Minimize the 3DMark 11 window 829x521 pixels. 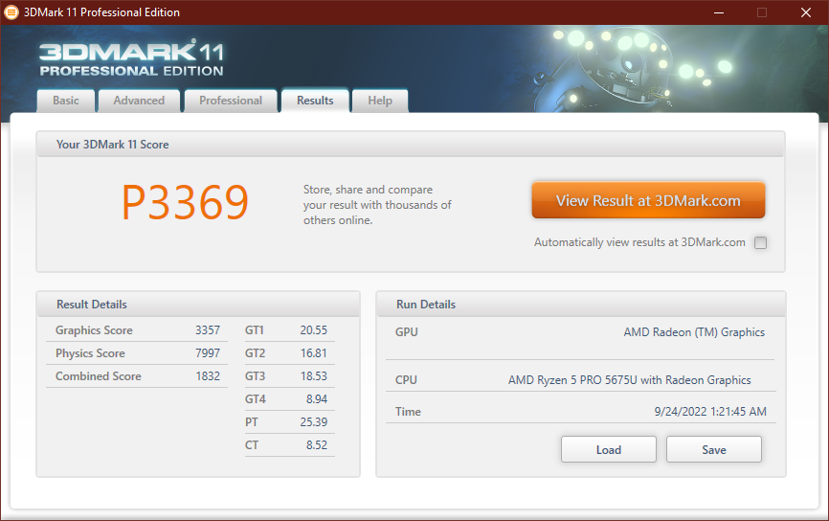click(x=719, y=12)
